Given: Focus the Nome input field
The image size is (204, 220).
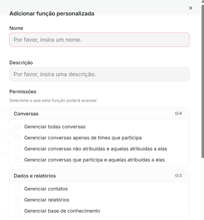Looking at the screenshot, I should [x=99, y=40].
